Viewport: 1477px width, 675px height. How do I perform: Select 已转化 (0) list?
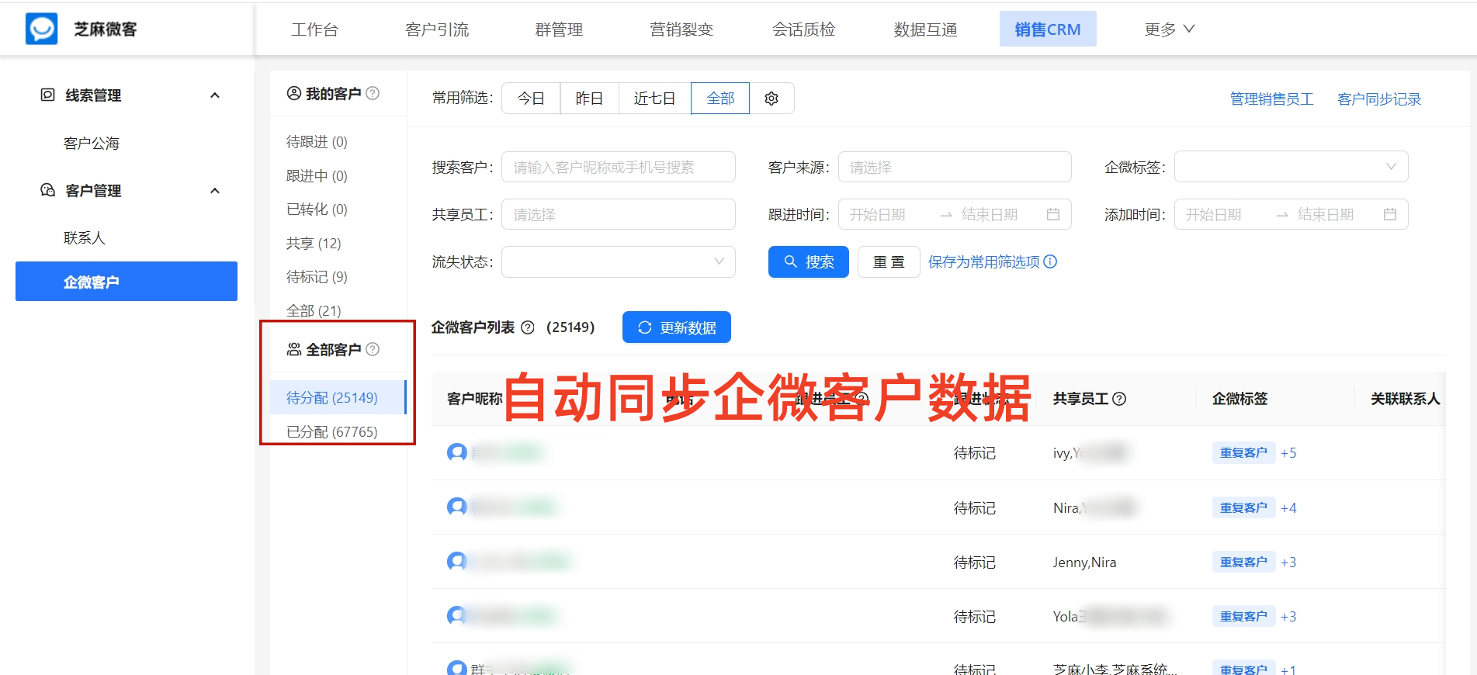click(317, 209)
